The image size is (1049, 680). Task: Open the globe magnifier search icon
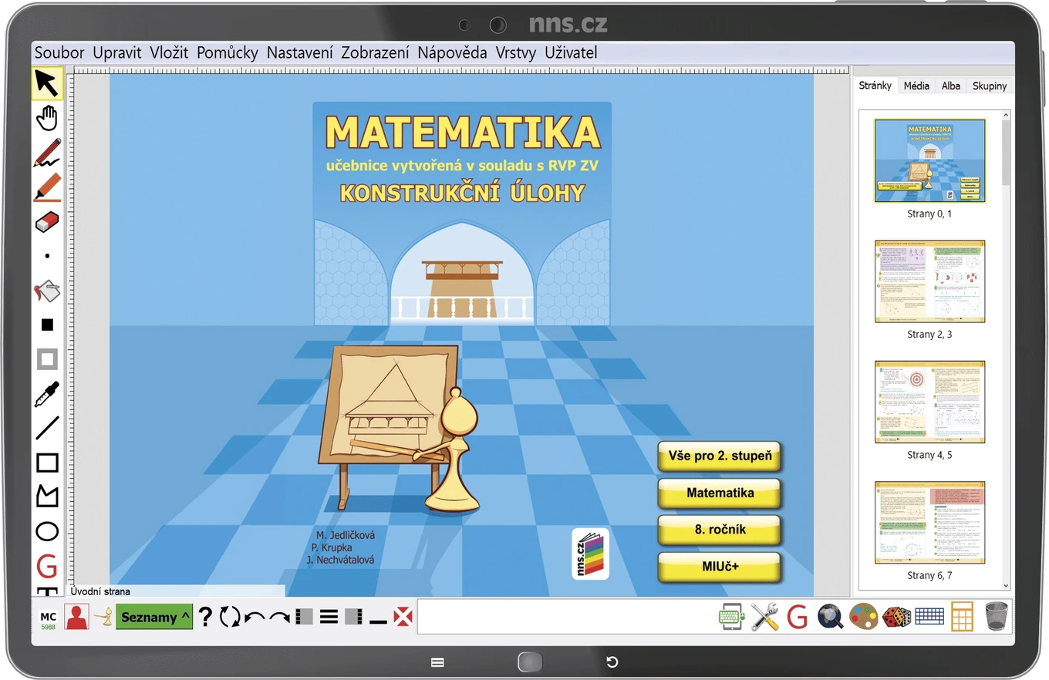click(830, 617)
